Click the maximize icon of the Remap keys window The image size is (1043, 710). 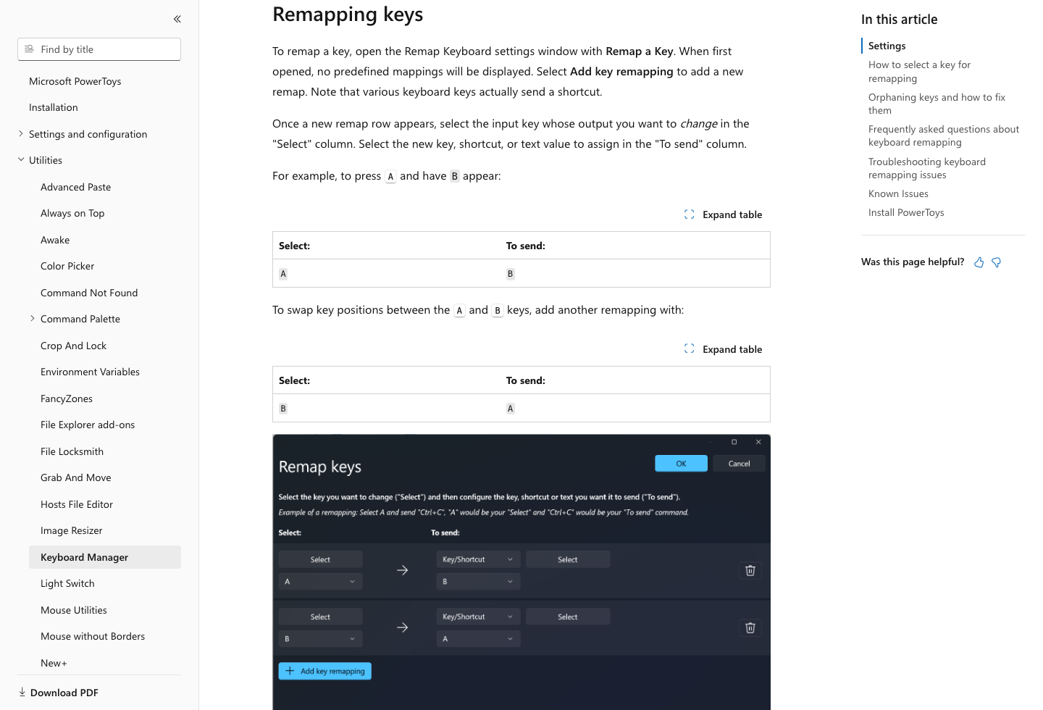point(734,442)
